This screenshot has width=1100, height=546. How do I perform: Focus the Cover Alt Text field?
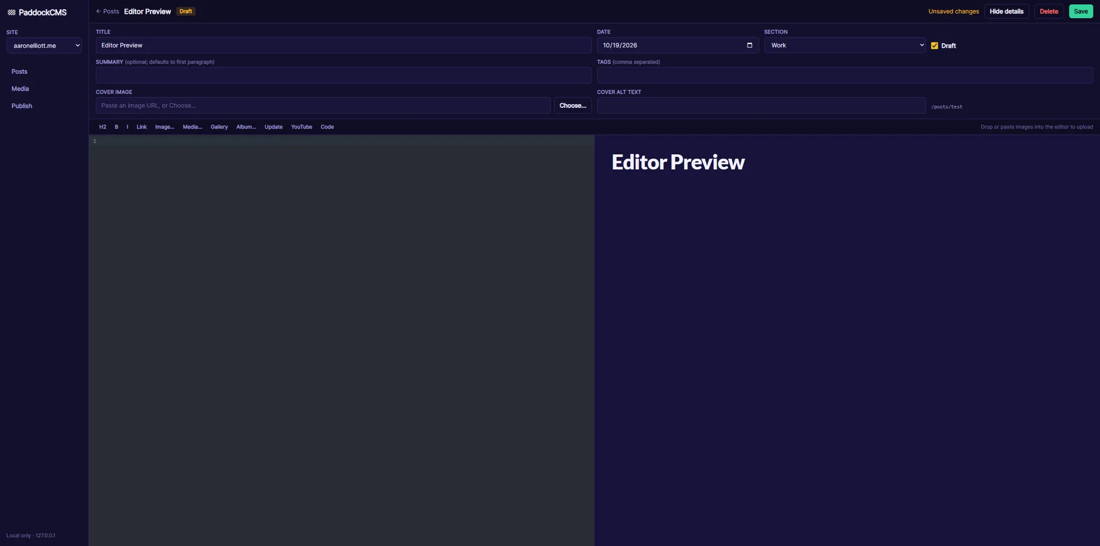(761, 106)
